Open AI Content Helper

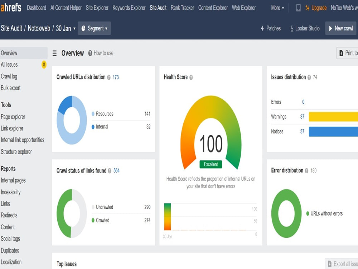click(66, 8)
